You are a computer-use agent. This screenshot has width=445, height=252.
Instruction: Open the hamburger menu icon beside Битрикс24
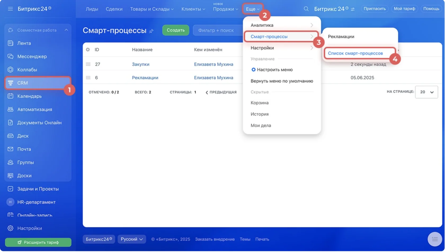(x=10, y=9)
